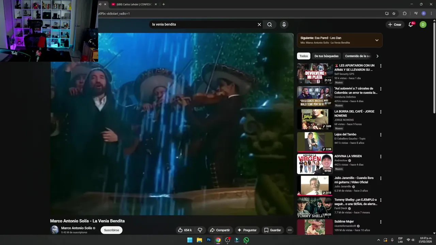This screenshot has height=245, width=436.
Task: Open Photoshop from taskbar
Action: point(209,240)
